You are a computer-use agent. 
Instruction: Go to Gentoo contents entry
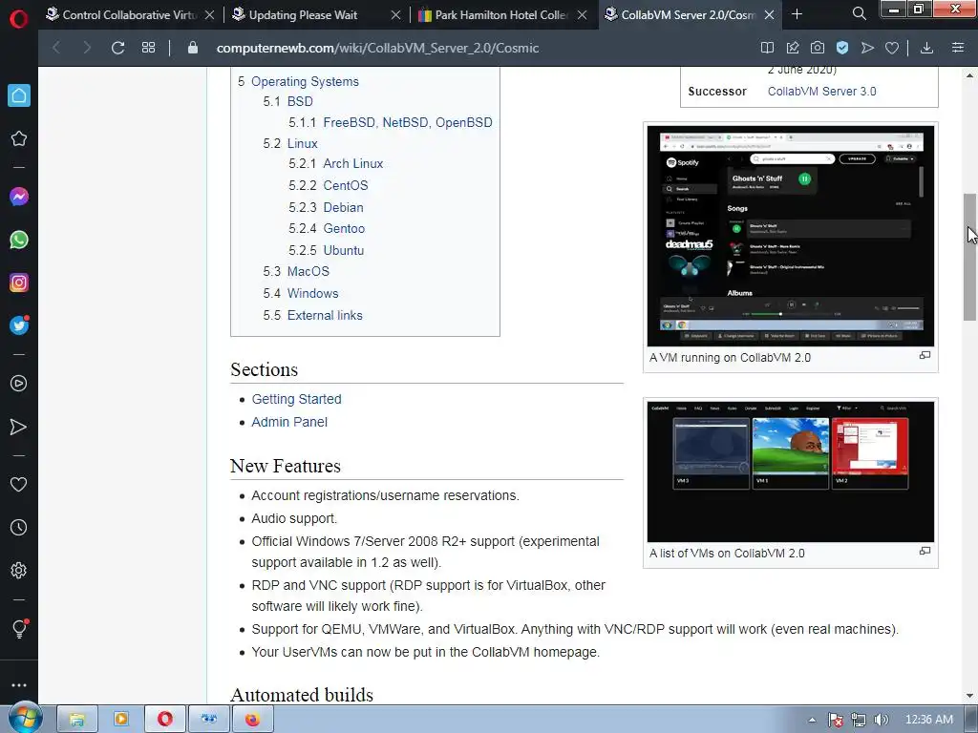click(x=344, y=229)
